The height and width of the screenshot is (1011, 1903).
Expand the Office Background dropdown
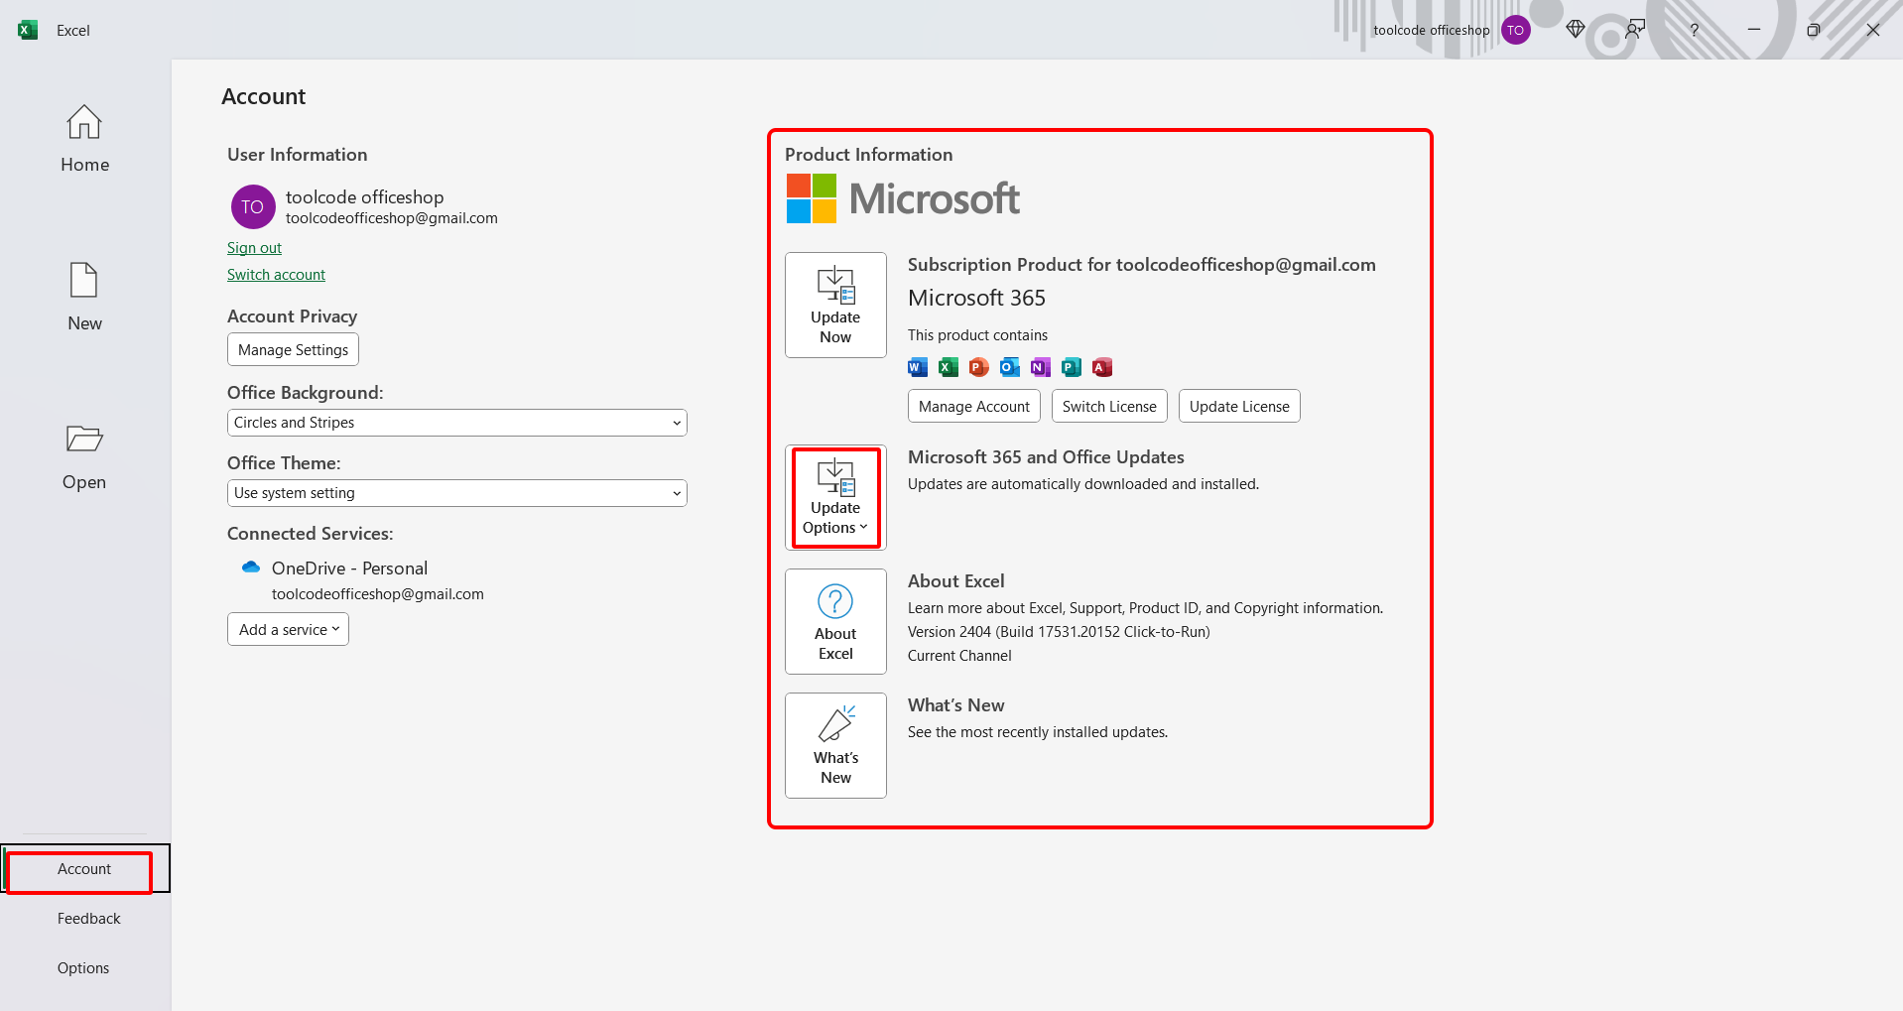457,423
